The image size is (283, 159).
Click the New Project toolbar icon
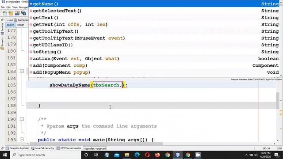(11, 13)
